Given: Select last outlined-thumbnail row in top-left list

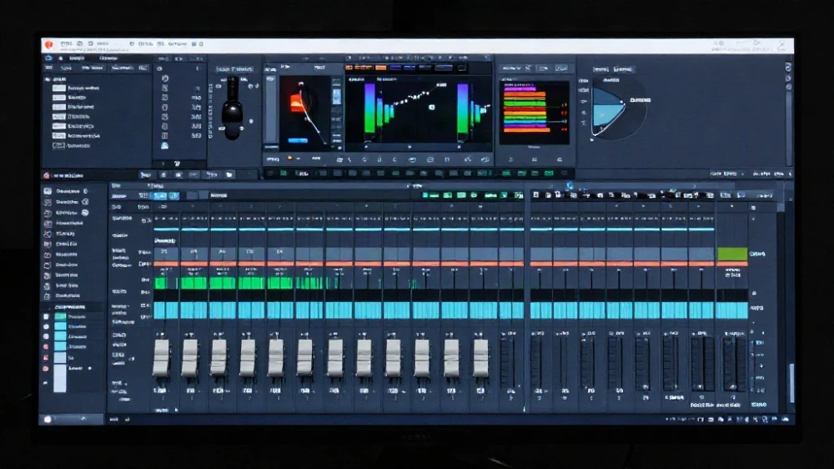Looking at the screenshot, I should point(72,145).
